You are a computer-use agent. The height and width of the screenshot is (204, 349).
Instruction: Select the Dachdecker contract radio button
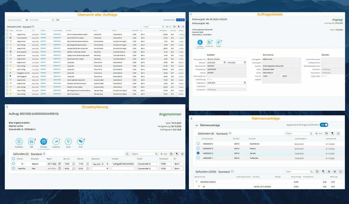coord(198,144)
